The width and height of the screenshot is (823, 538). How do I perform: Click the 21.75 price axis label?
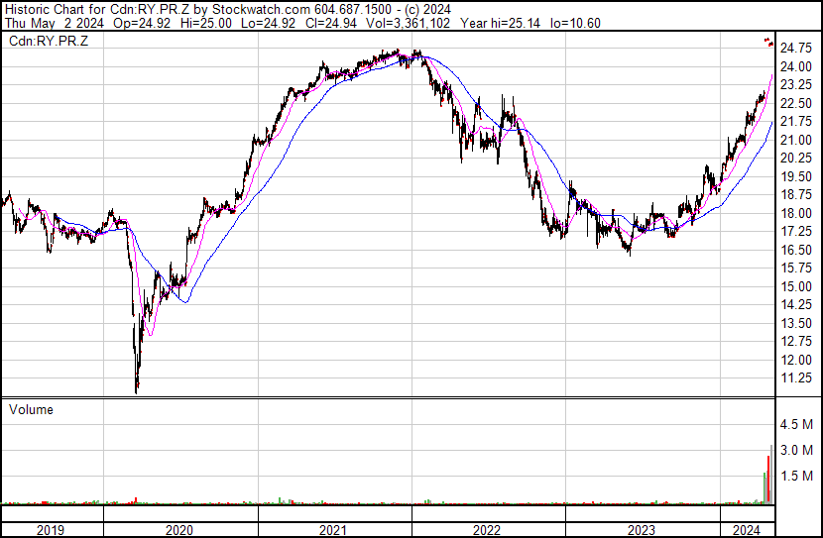(796, 122)
